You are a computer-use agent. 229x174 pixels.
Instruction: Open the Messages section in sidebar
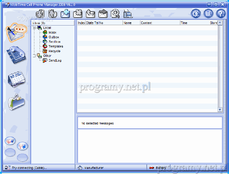coord(17,31)
